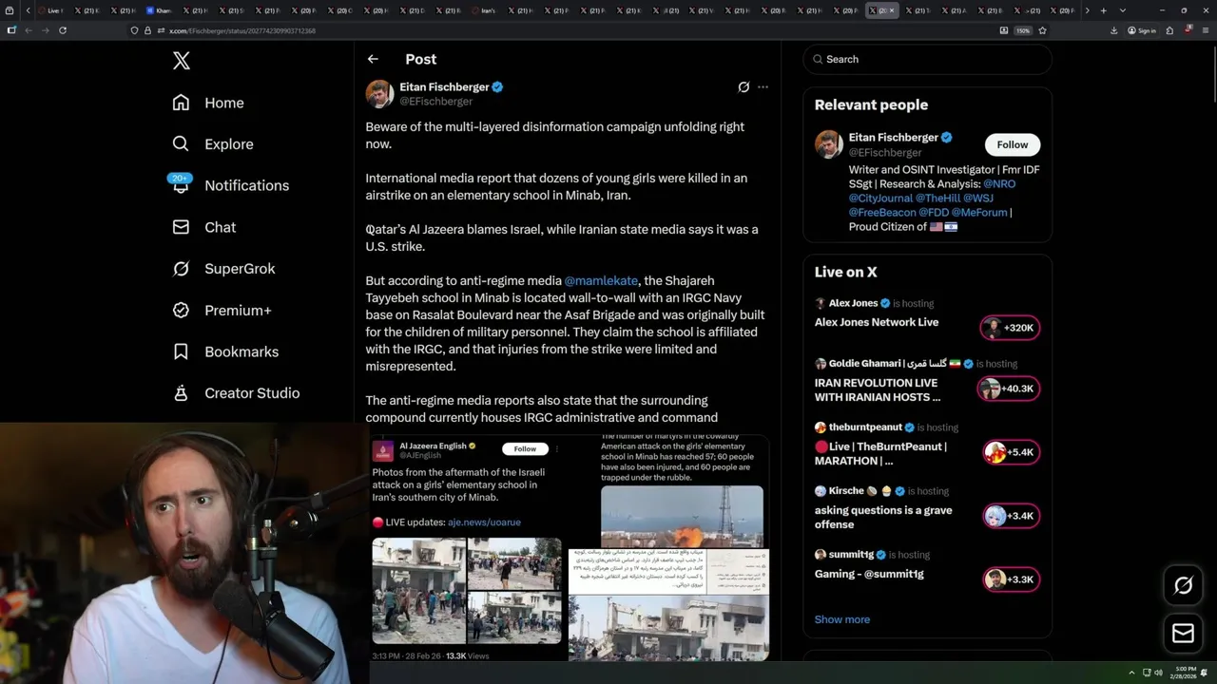1217x684 pixels.
Task: Open Eitan Fischberger's name in Relevant people
Action: pyautogui.click(x=894, y=138)
